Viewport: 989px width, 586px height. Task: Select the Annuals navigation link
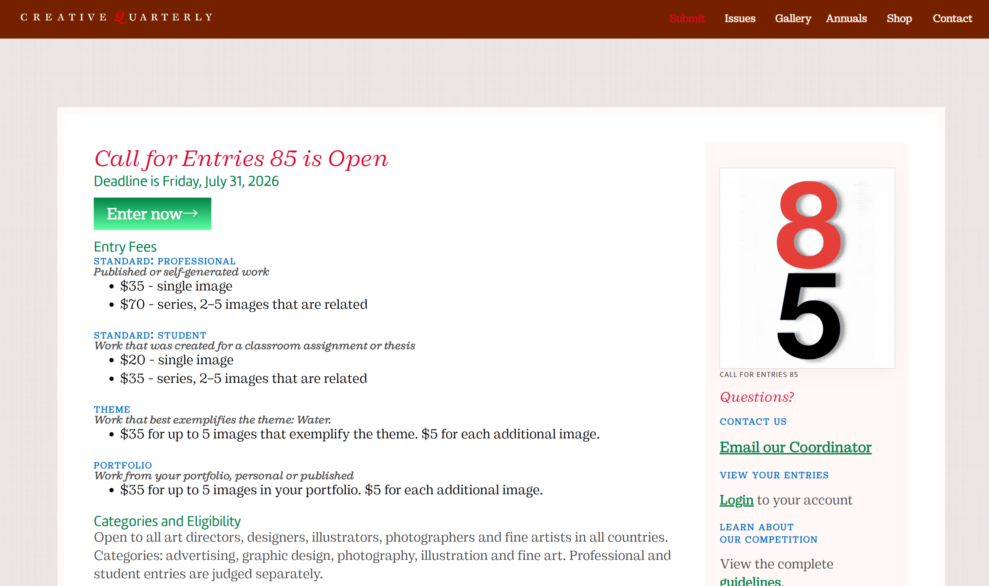pos(846,19)
